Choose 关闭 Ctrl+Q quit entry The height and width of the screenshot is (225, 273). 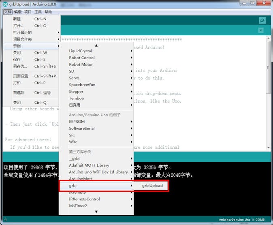(31, 103)
